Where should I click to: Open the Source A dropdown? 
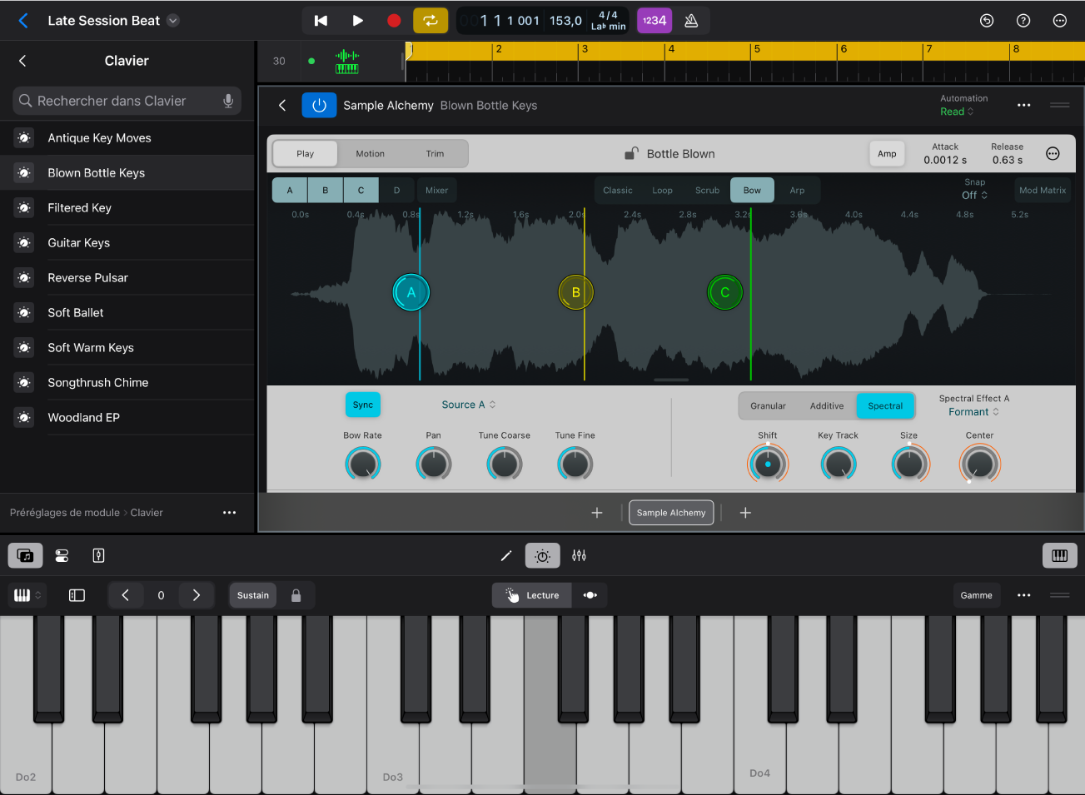469,405
